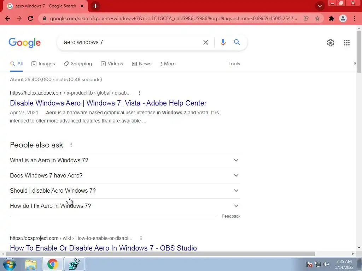
Task: Click the helpx.adobe.com URL breadcrumb
Action: point(70,93)
